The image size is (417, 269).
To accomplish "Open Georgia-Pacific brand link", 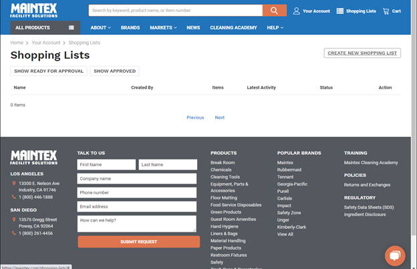I will point(292,184).
